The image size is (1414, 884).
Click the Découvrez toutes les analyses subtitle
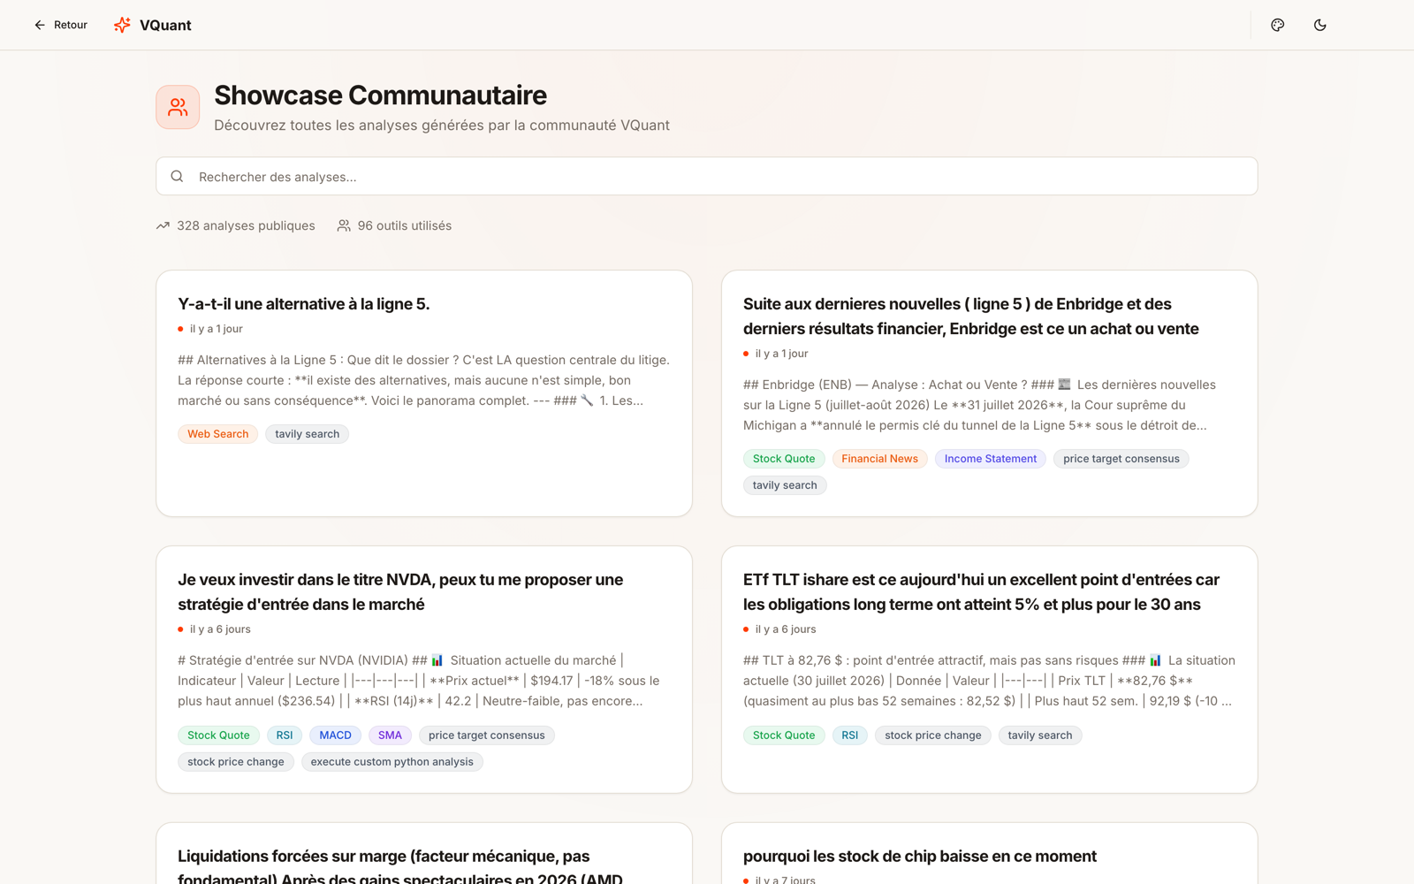442,126
